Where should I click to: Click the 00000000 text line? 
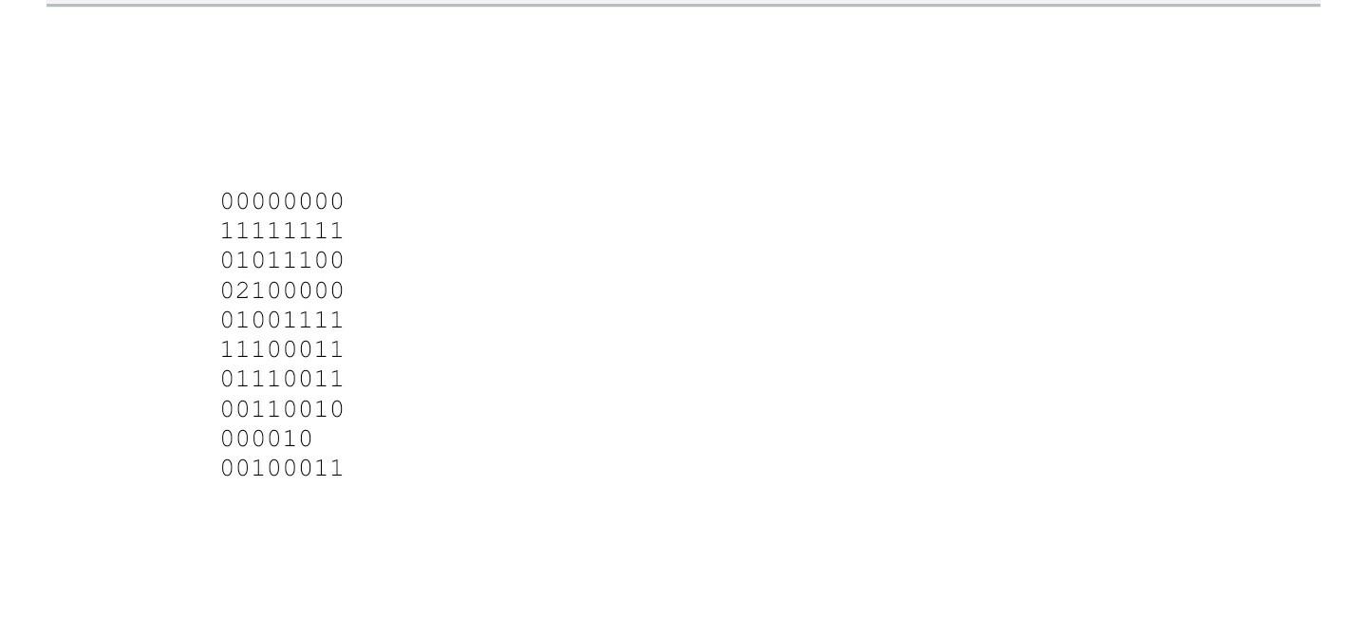282,201
